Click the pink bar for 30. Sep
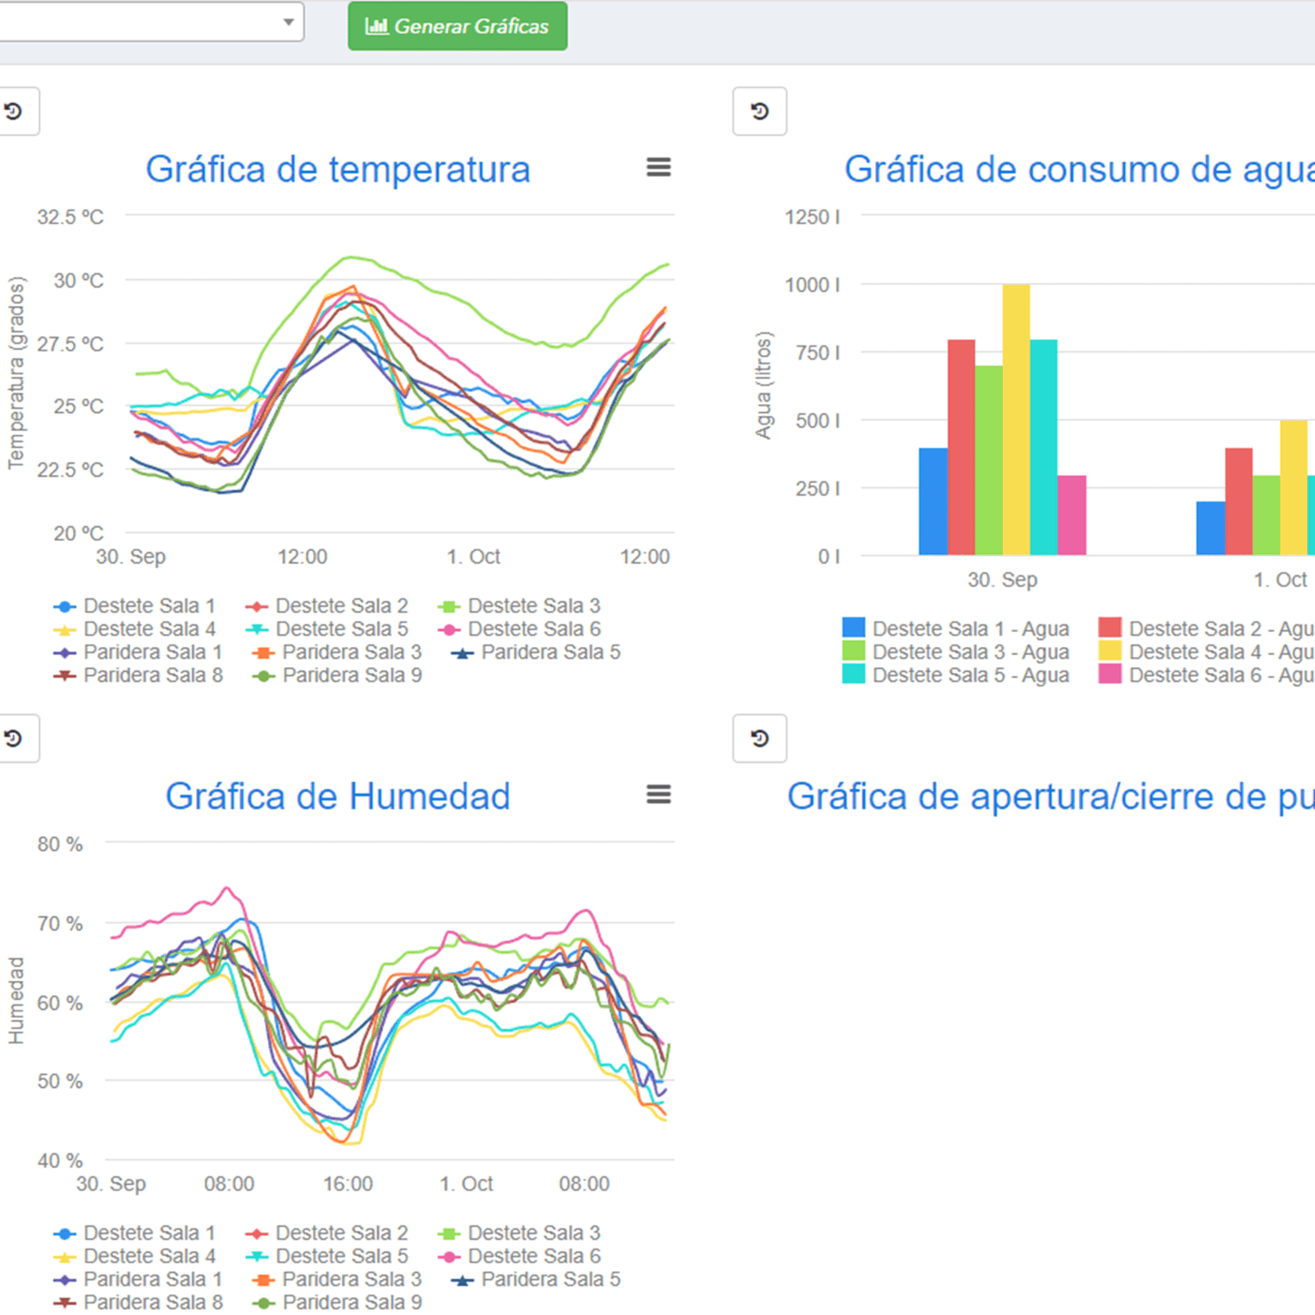Viewport: 1315px width, 1315px height. tap(1072, 515)
